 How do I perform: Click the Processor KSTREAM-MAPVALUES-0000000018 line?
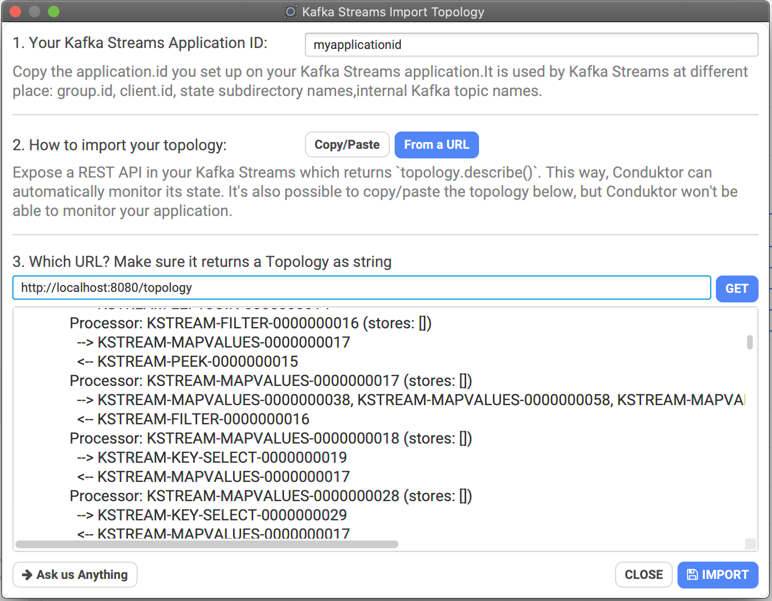271,438
